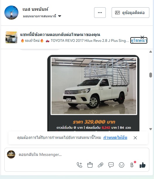Click the scrollbar up arrow
Image resolution: width=154 pixels, height=179 pixels.
(x=150, y=52)
